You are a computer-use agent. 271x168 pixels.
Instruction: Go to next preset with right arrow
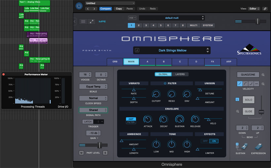point(94,9)
